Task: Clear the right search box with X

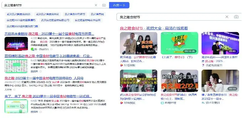Action: pyautogui.click(x=227, y=17)
